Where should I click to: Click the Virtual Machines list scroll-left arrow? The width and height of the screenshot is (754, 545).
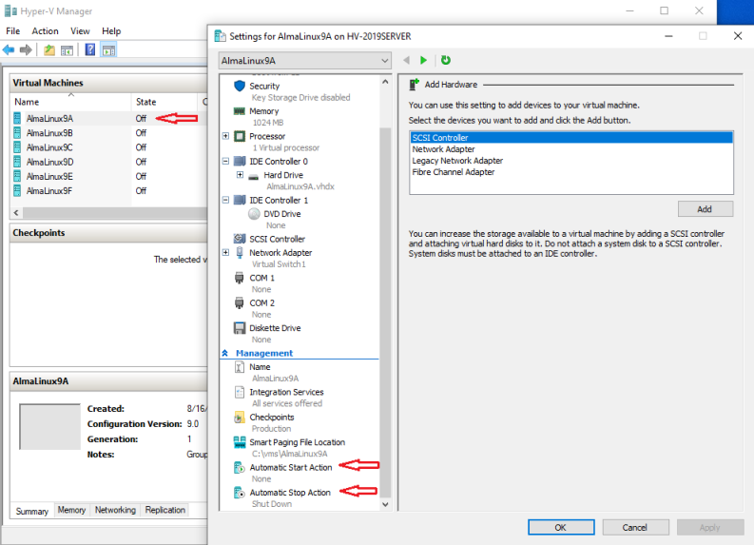coord(16,213)
